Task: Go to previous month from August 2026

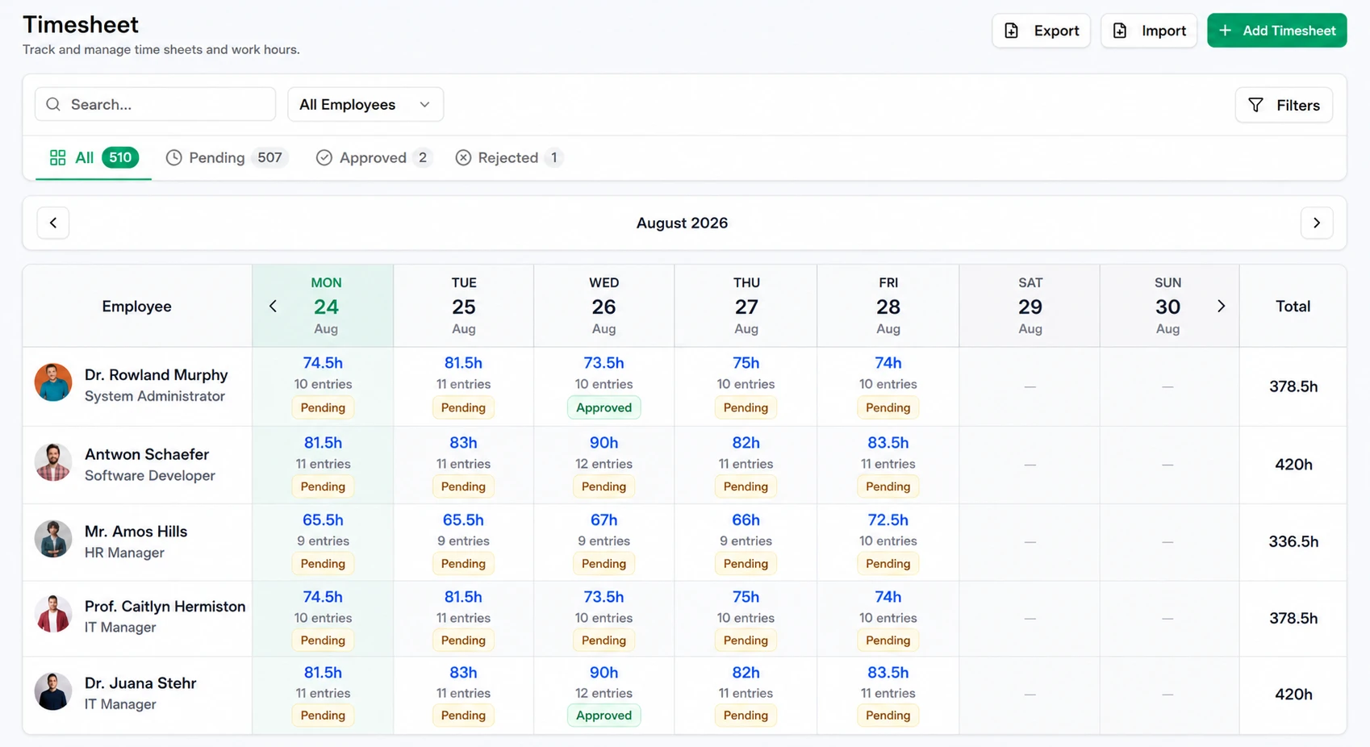Action: [53, 223]
